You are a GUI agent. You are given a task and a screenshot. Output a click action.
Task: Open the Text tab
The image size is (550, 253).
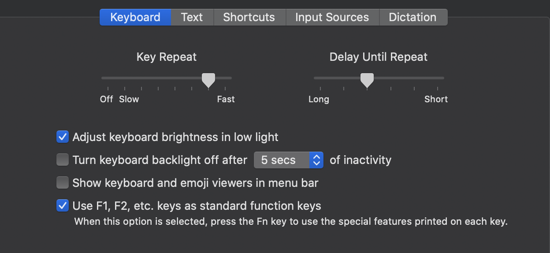192,17
